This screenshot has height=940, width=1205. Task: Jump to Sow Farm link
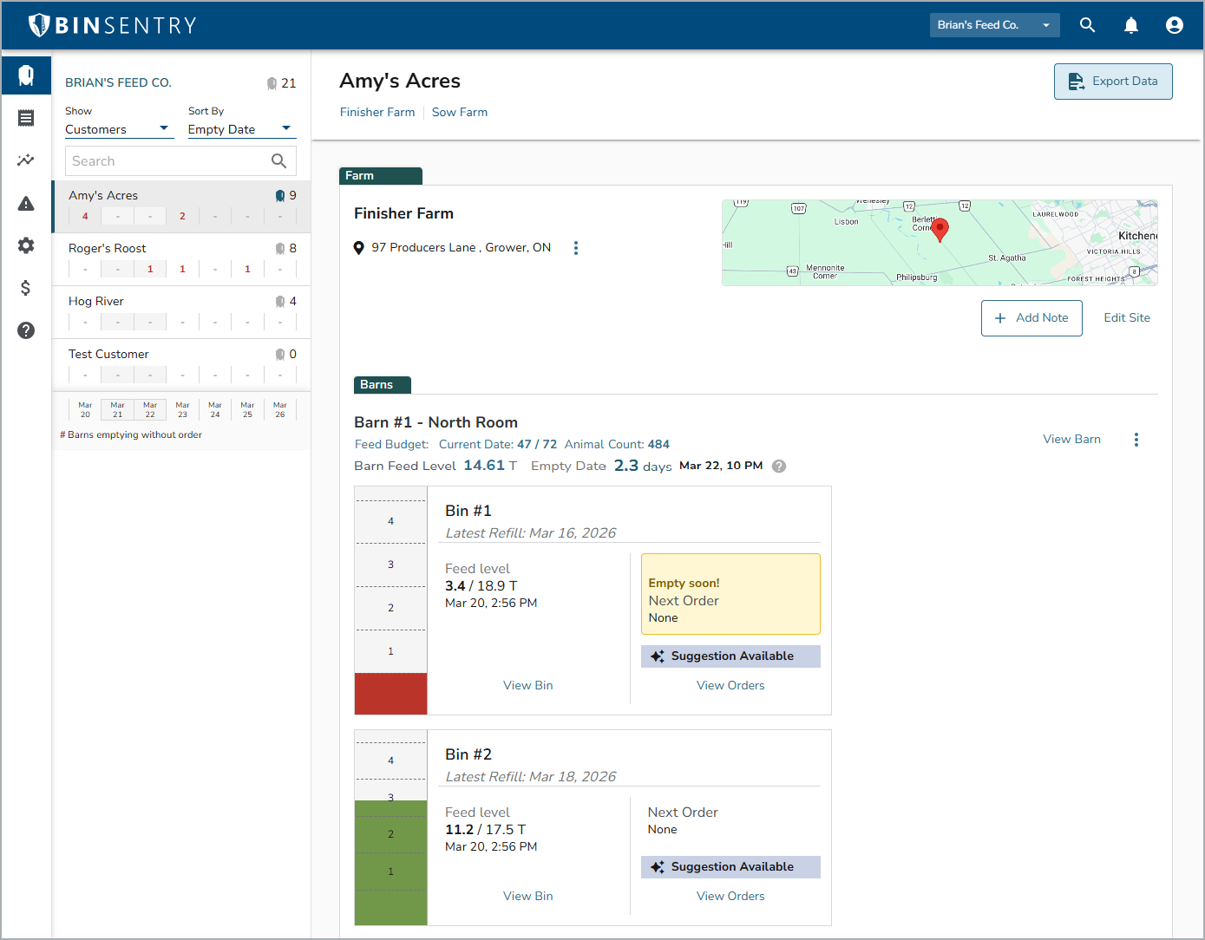pos(459,113)
